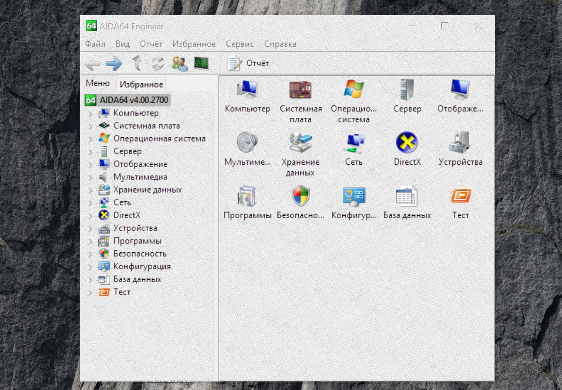Select Мультимедиа in the sidebar tree
Screen dimensions: 562x390
click(x=140, y=177)
